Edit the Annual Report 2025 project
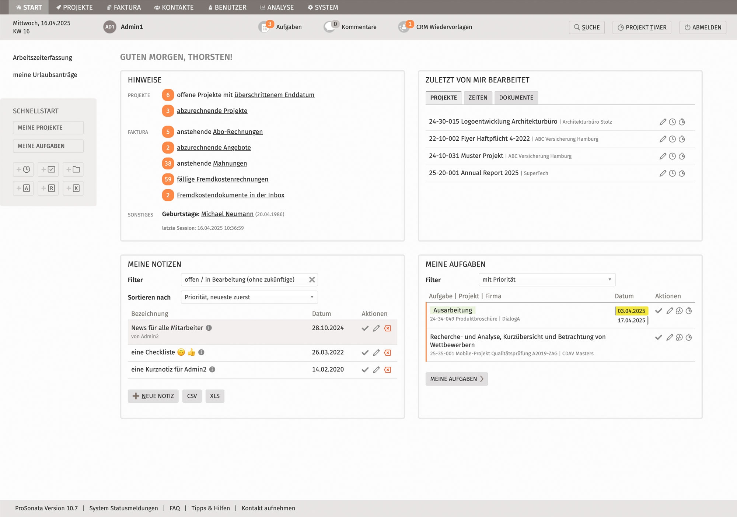 click(x=663, y=173)
